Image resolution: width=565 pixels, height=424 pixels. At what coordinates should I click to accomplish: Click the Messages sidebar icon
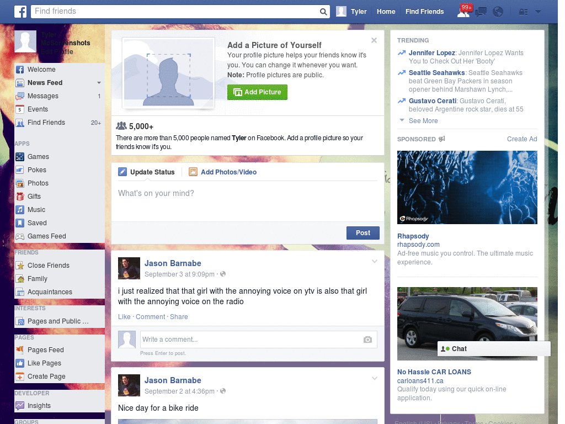tap(20, 96)
